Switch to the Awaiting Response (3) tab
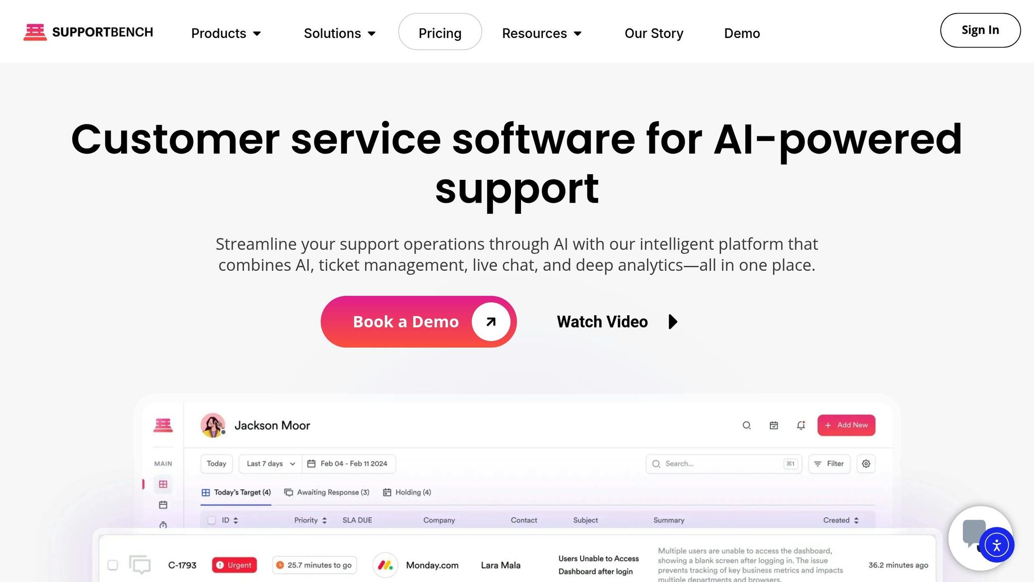Image resolution: width=1034 pixels, height=582 pixels. 327,493
